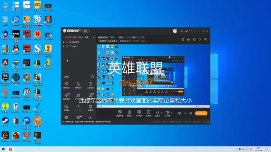Lock the 全屏 1 source layer
Image resolution: width=271 pixels, height=152 pixels.
67,46
